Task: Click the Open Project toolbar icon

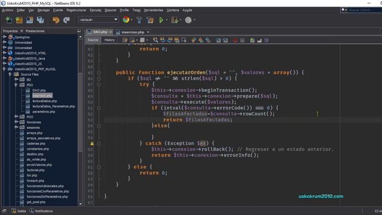Action: click(x=30, y=20)
